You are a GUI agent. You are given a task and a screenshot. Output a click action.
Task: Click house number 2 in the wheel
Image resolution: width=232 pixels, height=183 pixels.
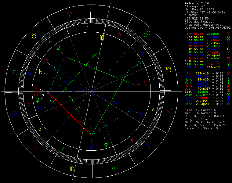coord(40,129)
